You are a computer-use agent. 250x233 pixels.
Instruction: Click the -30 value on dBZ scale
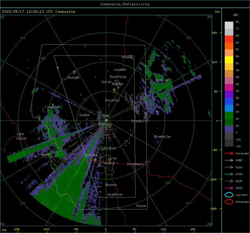(x=238, y=146)
